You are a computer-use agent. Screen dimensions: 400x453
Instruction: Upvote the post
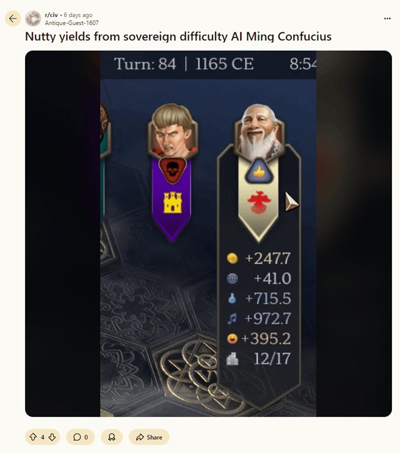click(33, 437)
